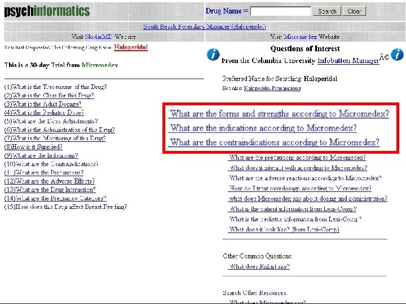406x304 pixels.
Task: Select question 10 about Contraindications
Action: tap(51, 164)
